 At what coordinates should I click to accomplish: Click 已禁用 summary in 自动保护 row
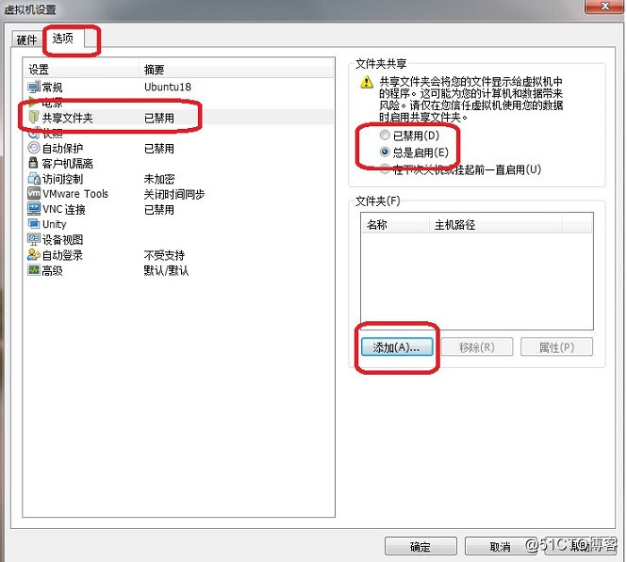[x=159, y=149]
